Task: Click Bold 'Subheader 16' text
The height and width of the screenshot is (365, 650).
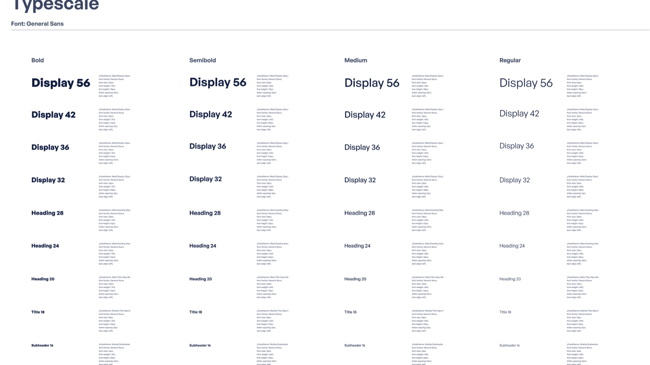Action: pos(42,345)
